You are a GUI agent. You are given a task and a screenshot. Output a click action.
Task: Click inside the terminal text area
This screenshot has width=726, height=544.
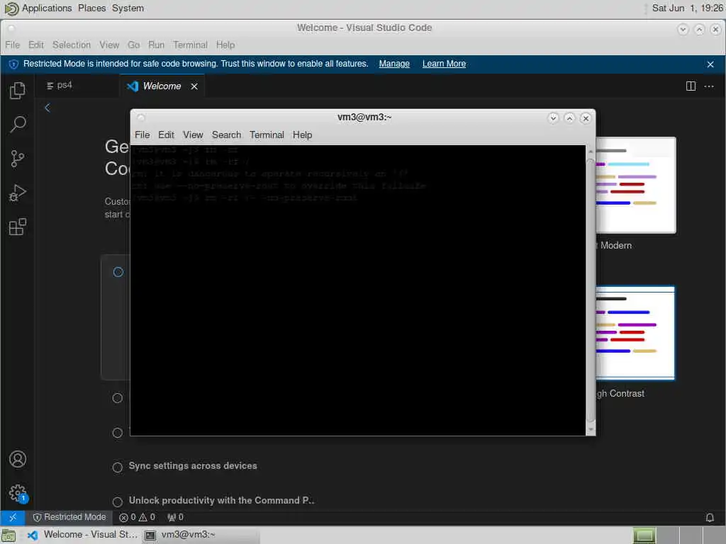click(x=358, y=290)
